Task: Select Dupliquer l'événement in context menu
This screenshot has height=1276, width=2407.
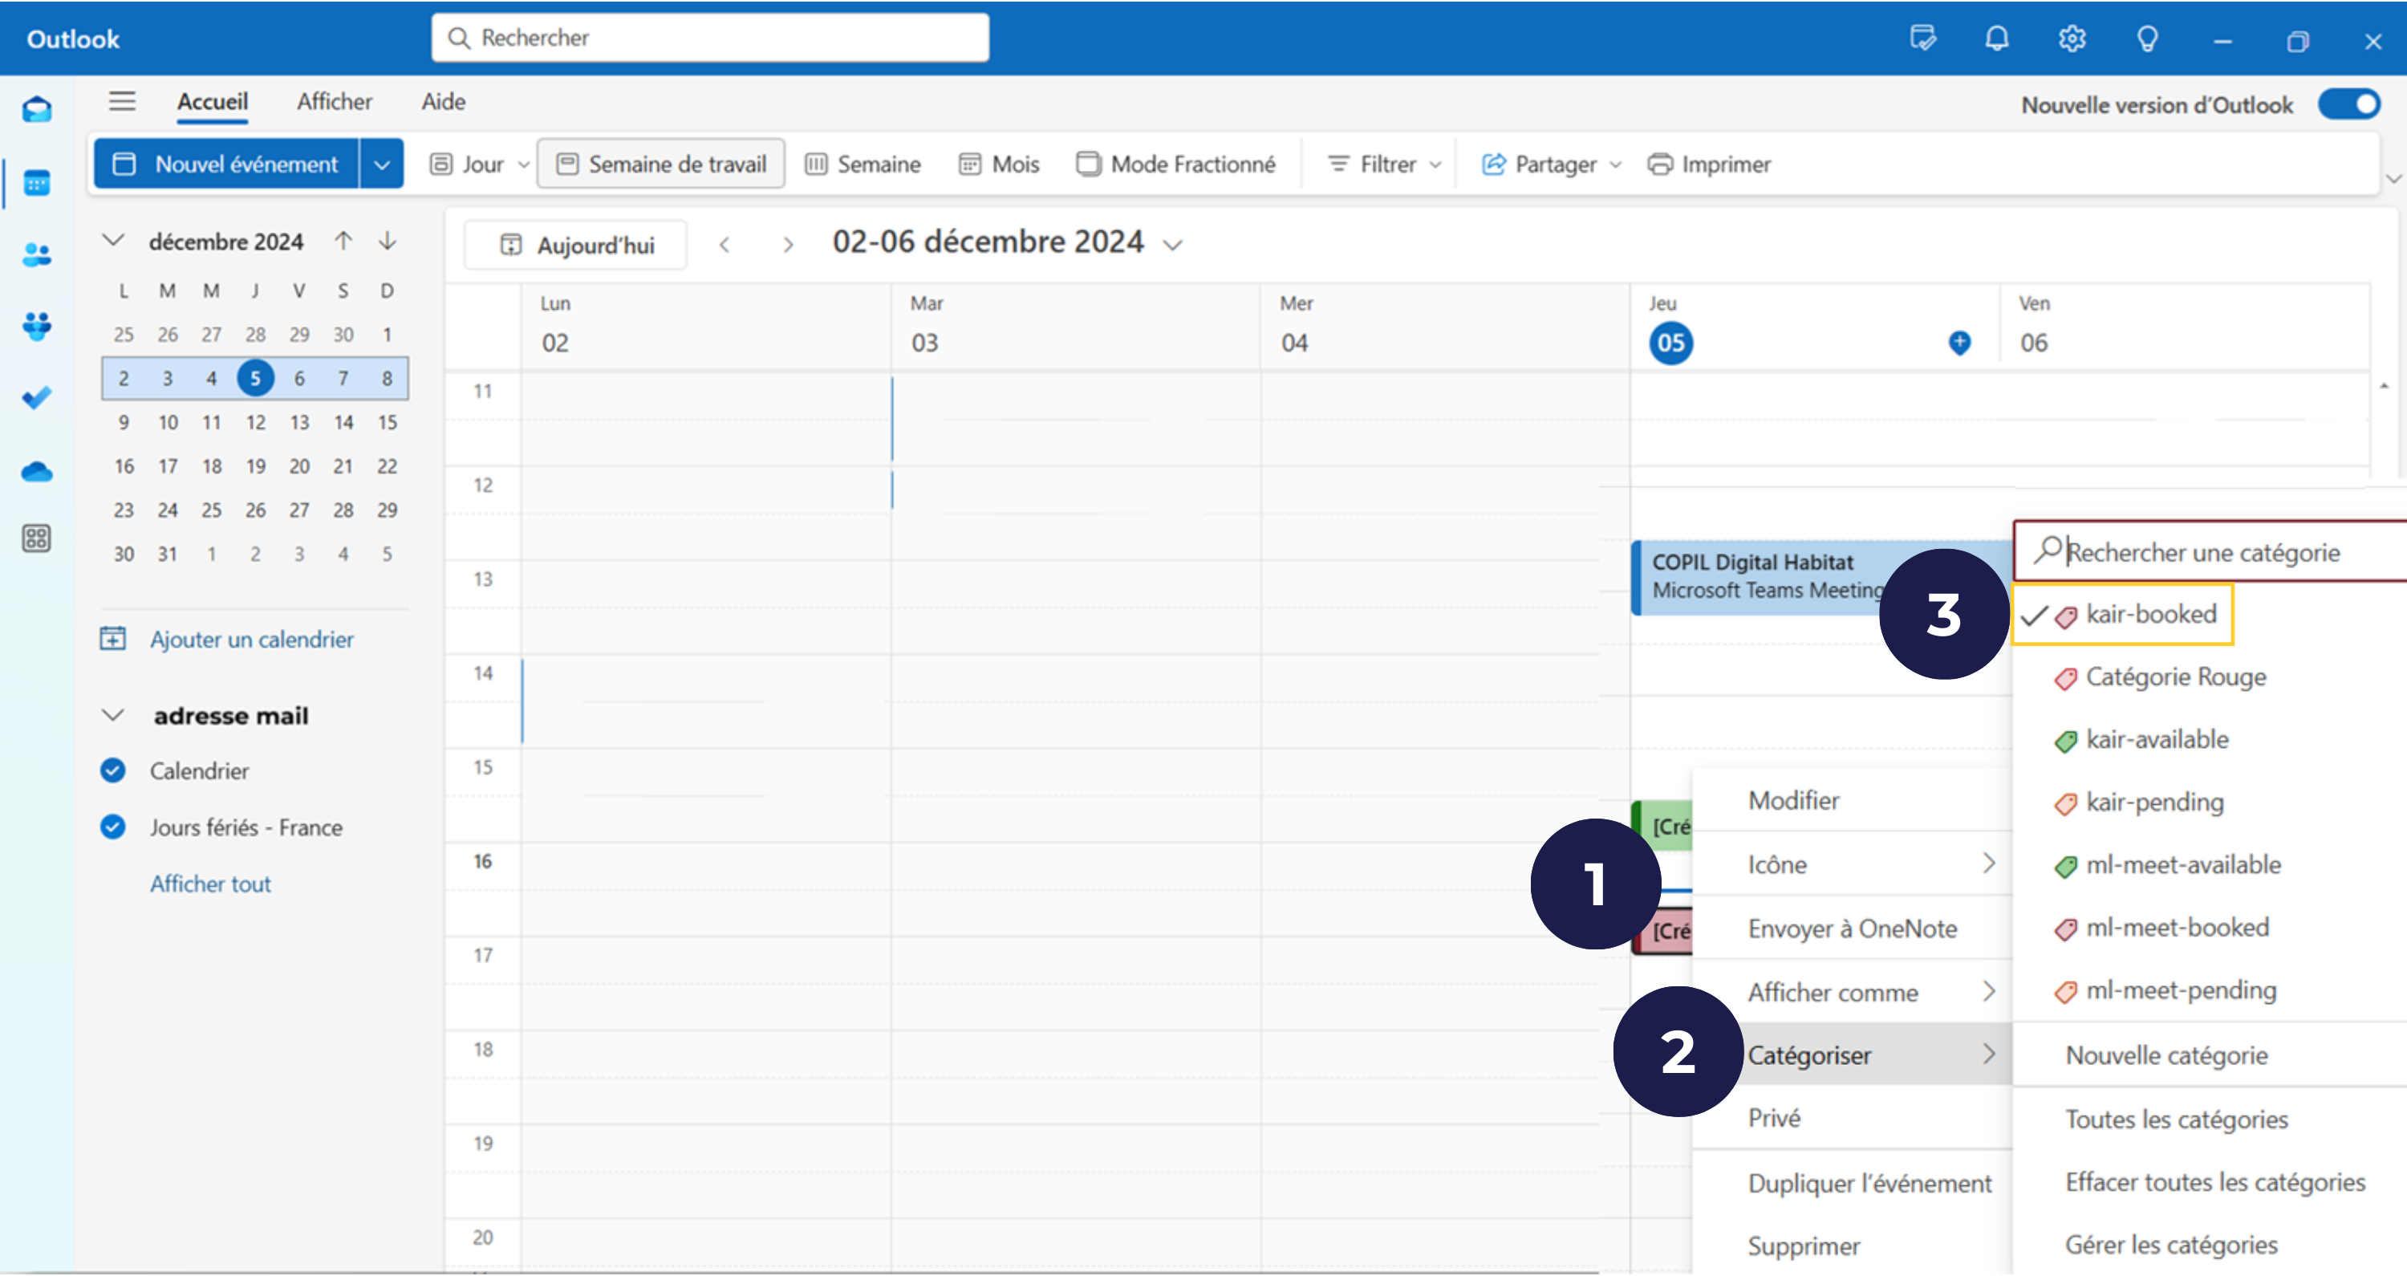Action: click(x=1869, y=1183)
